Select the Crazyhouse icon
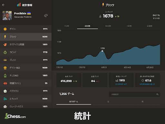Image resolution: width=165 pixels, height=124 pixels. [x=5, y=107]
